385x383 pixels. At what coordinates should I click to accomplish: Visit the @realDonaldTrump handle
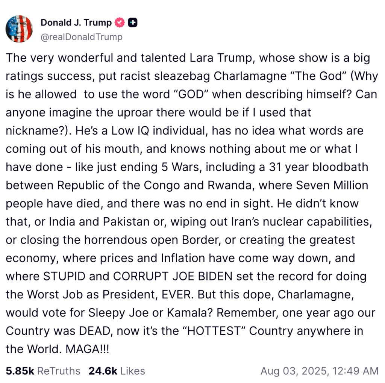click(x=82, y=37)
